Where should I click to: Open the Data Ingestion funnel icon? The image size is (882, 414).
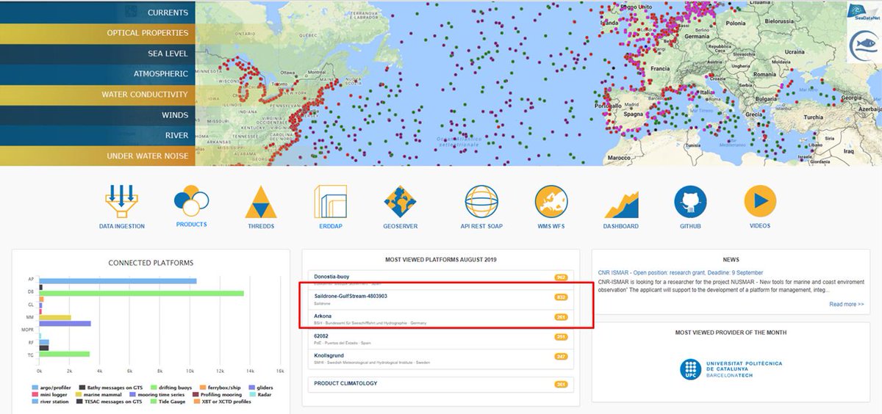point(121,202)
